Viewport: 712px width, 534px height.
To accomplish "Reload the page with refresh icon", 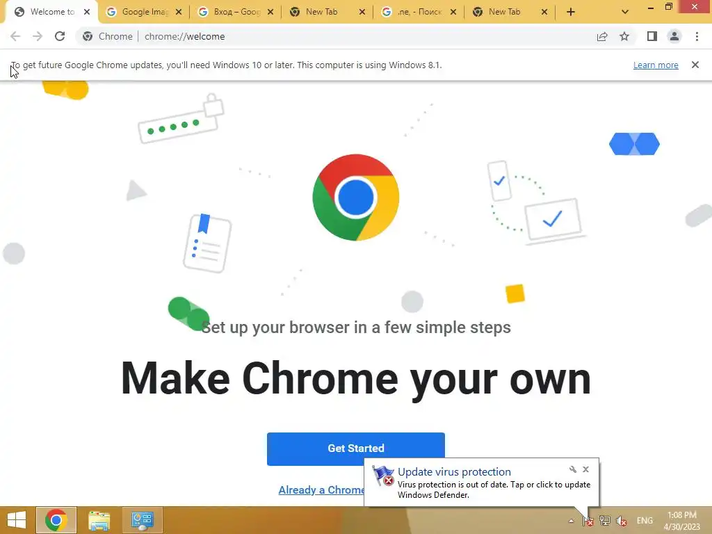I will (x=60, y=36).
